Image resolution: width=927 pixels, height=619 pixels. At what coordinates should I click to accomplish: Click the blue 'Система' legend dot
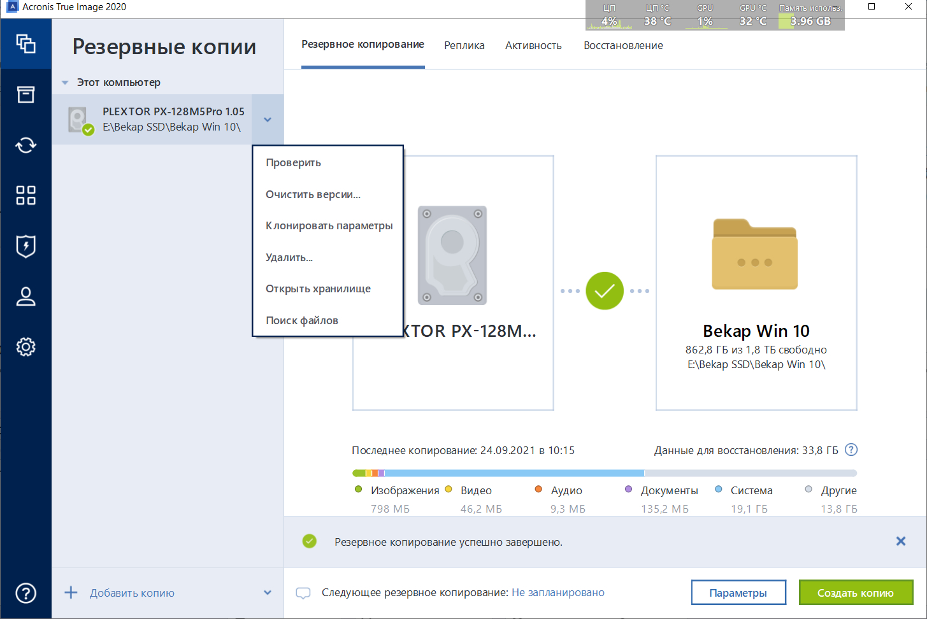point(718,489)
